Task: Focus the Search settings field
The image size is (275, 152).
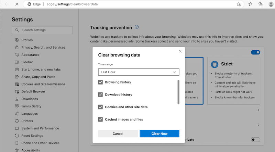Action: (42, 30)
